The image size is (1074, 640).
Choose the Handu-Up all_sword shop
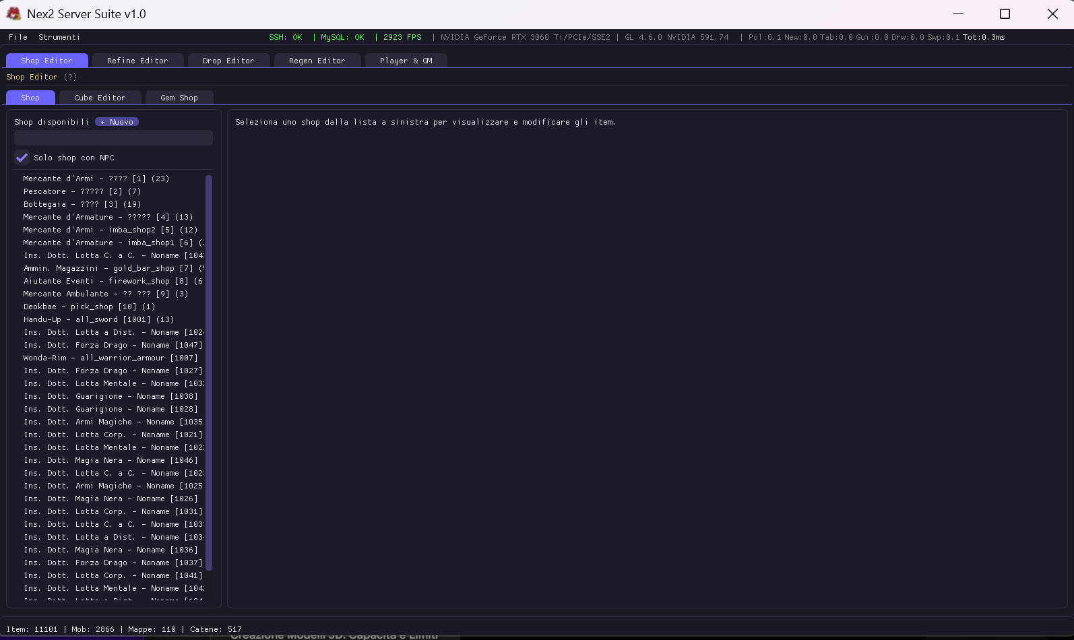98,319
